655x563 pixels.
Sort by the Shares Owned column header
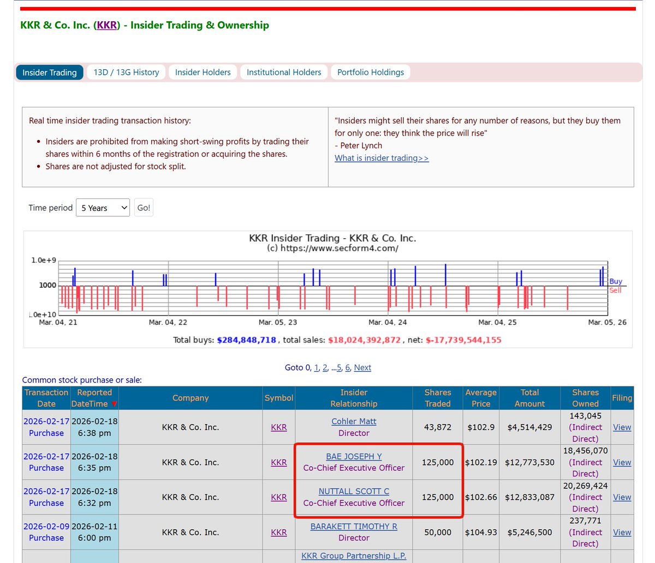(x=585, y=398)
